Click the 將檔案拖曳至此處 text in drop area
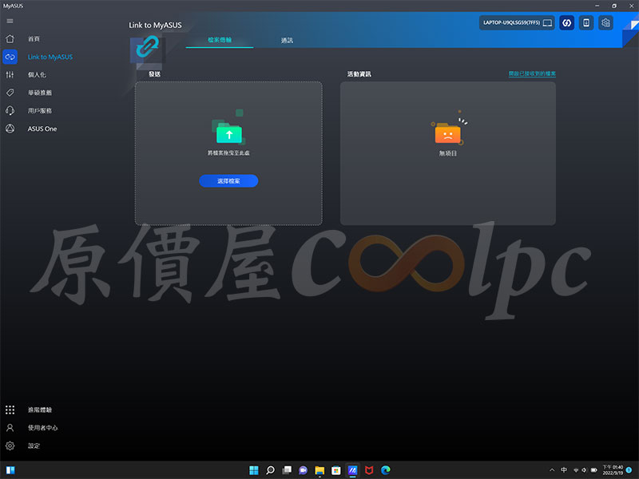Screen dimensions: 639x479 (228, 152)
